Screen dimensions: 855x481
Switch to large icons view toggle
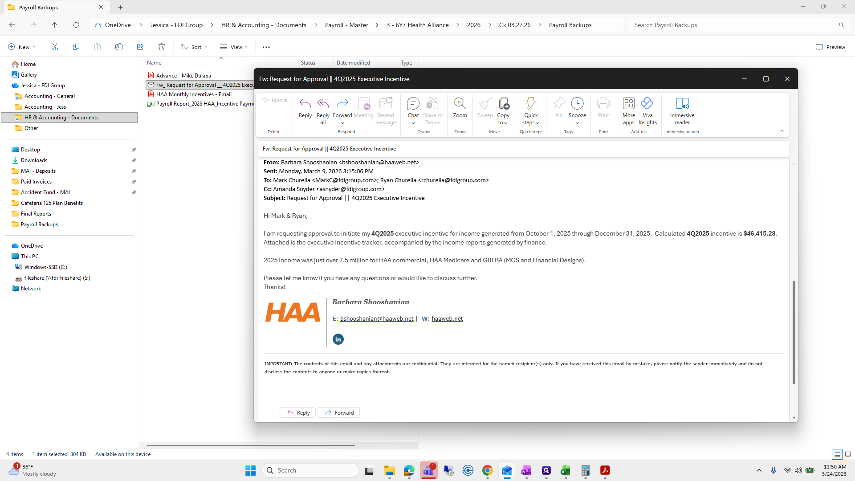tap(848, 454)
